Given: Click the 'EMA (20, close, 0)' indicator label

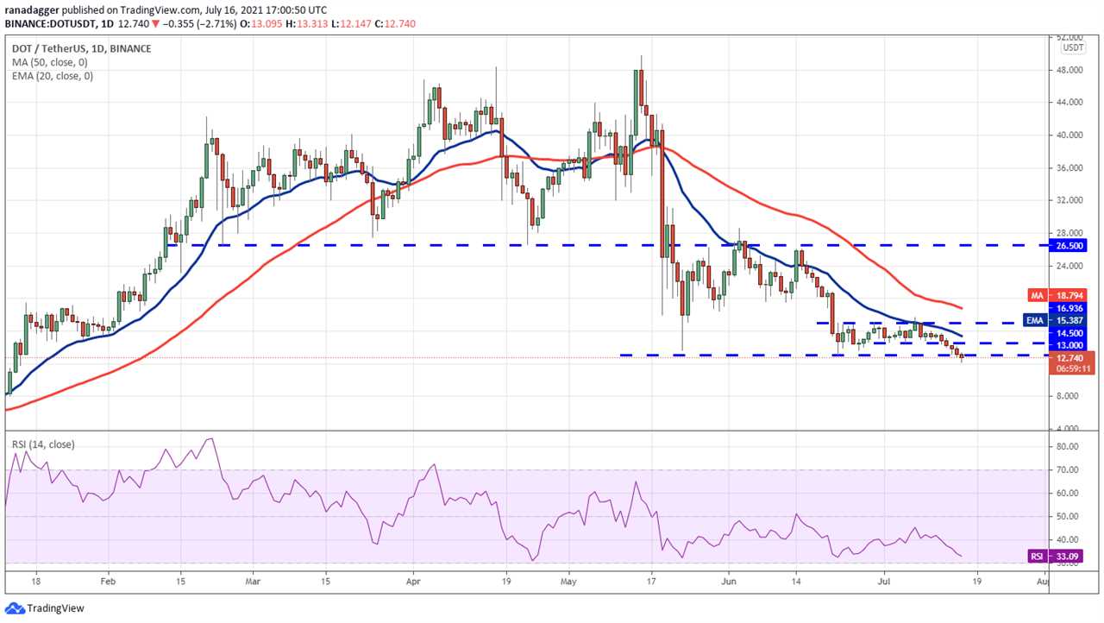Looking at the screenshot, I should tap(53, 76).
